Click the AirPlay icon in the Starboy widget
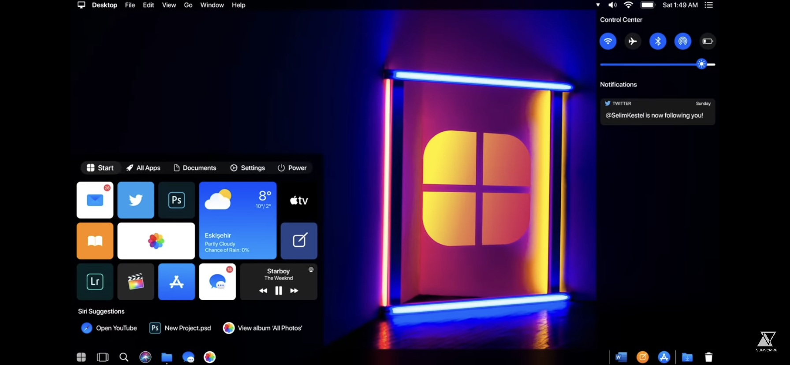This screenshot has width=790, height=365. point(311,269)
